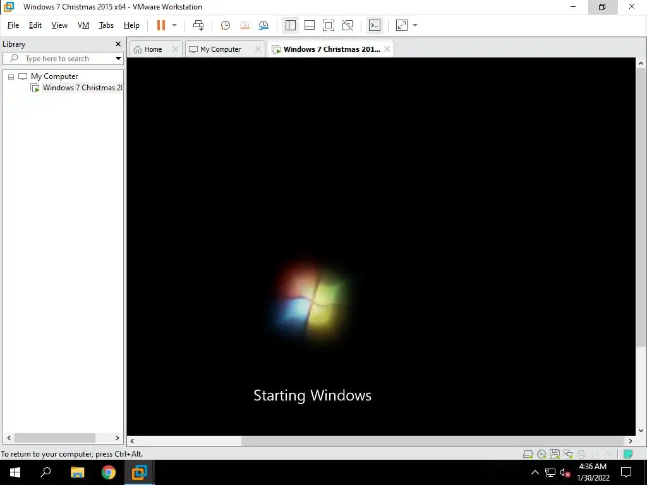This screenshot has height=485, width=647.
Task: Toggle the console view icon
Action: (x=375, y=25)
